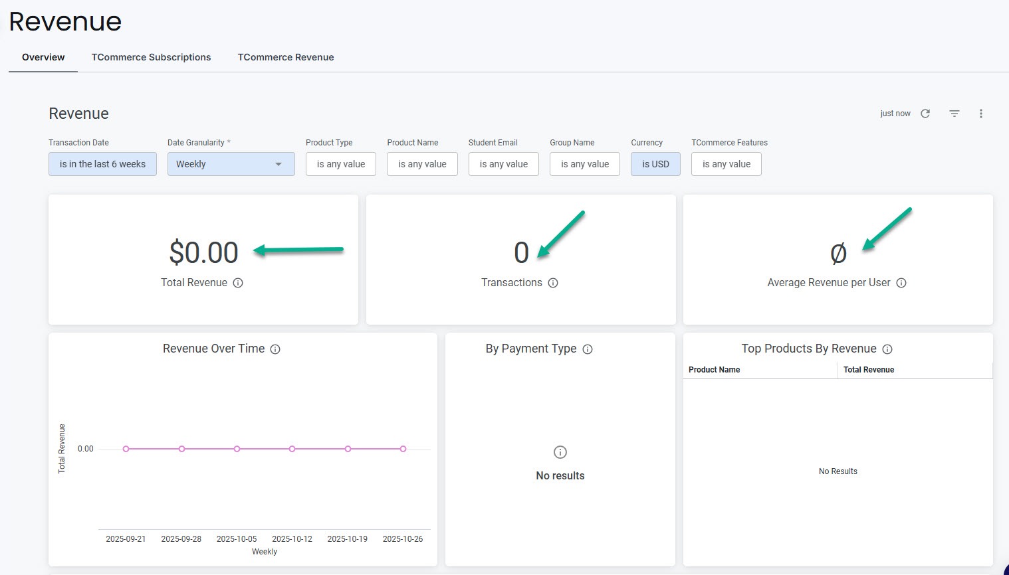Open the dashboard filters toggle icon

click(954, 114)
